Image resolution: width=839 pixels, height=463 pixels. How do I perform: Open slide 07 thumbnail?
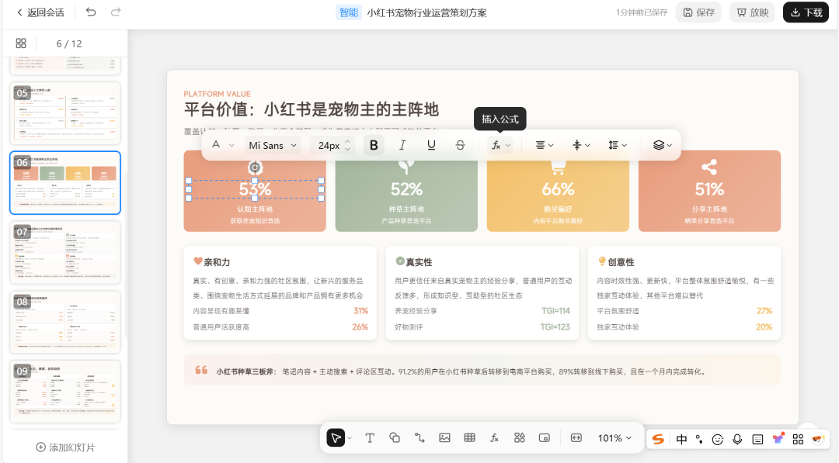pyautogui.click(x=65, y=252)
